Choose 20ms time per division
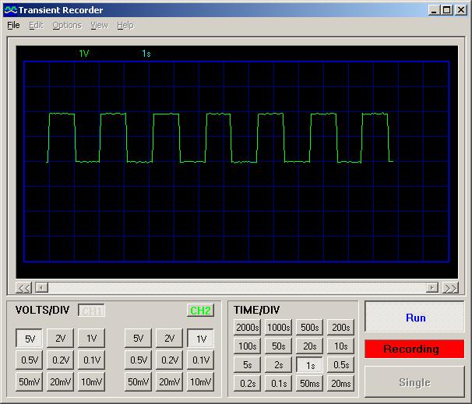The image size is (472, 404). 340,384
